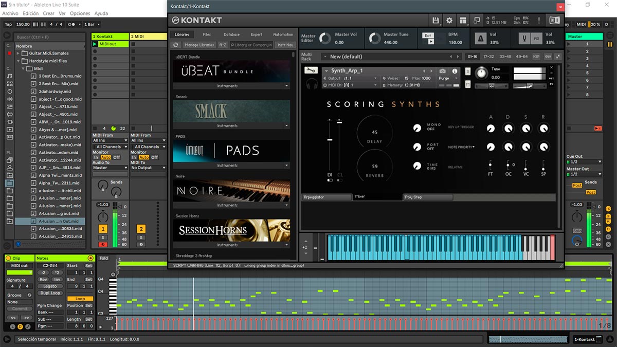Open the Purge dropdown on Synth_Arp_1
Viewport: 617px width, 347px height.
447,78
